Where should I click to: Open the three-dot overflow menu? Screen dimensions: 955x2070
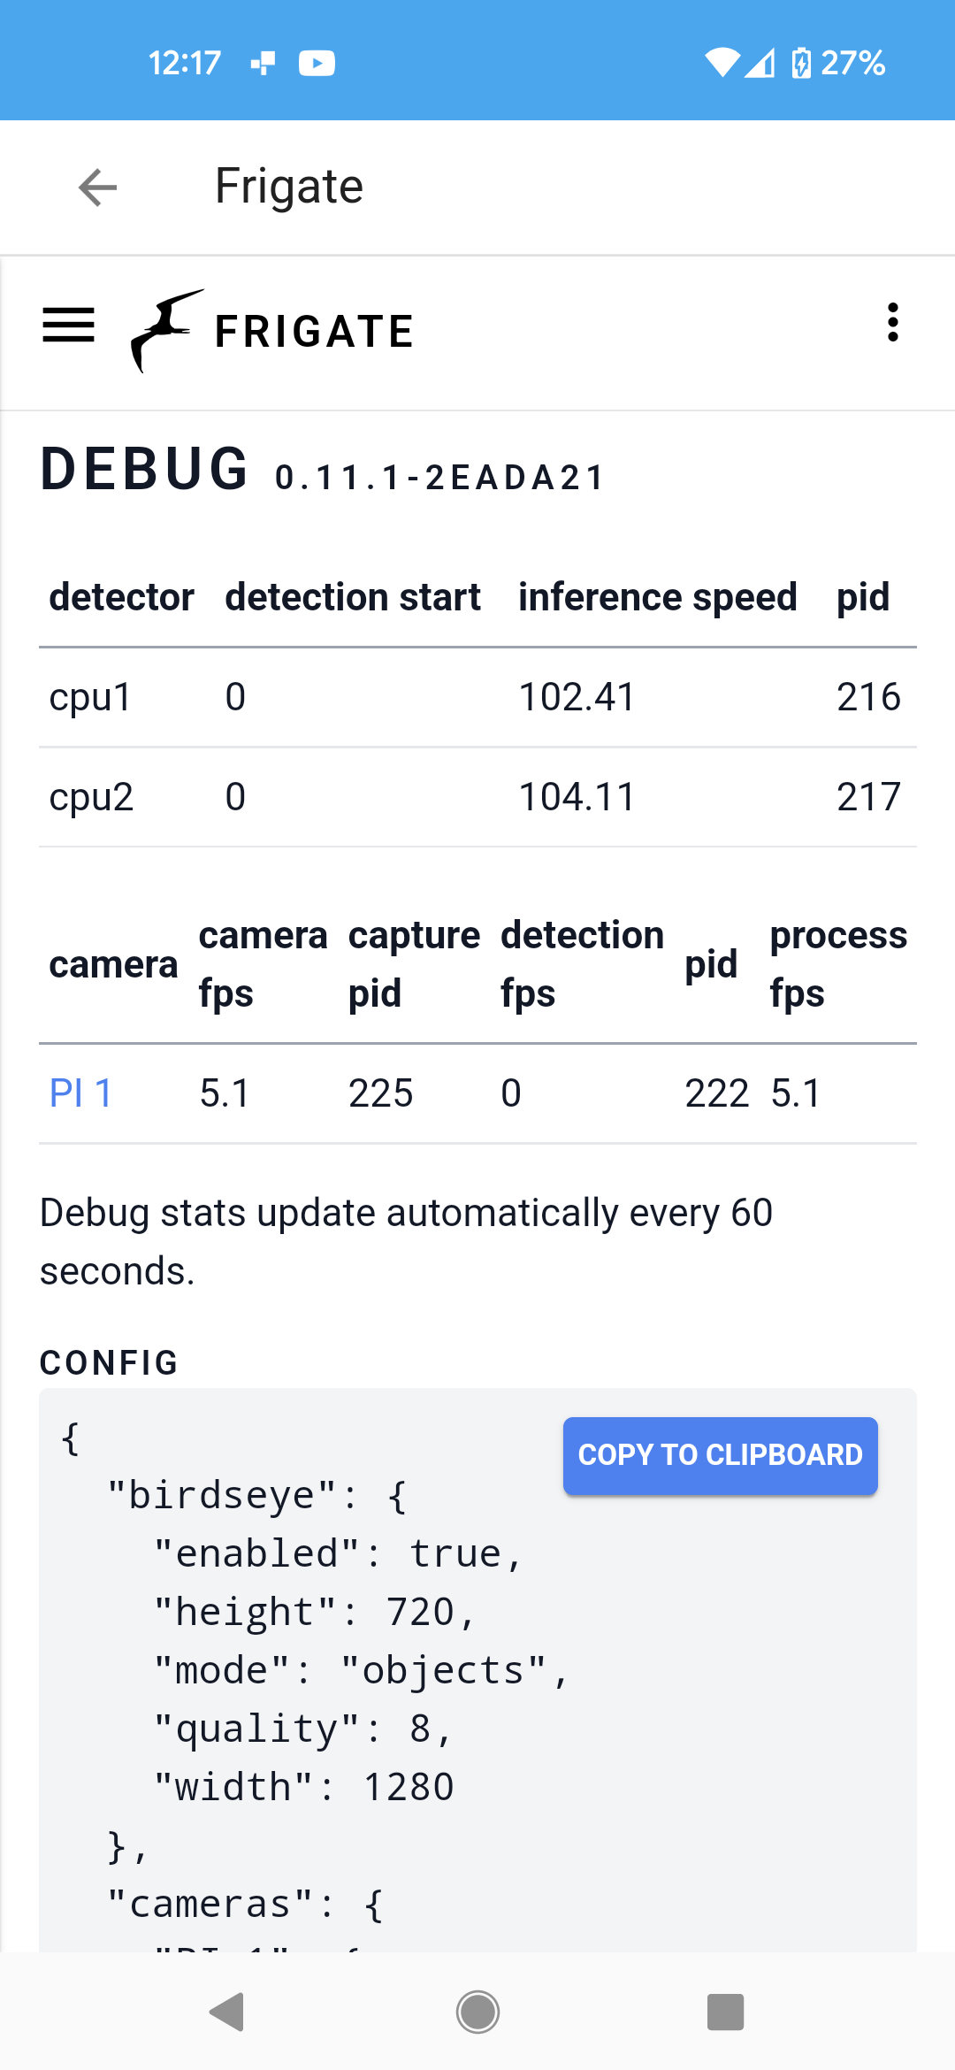pyautogui.click(x=893, y=324)
